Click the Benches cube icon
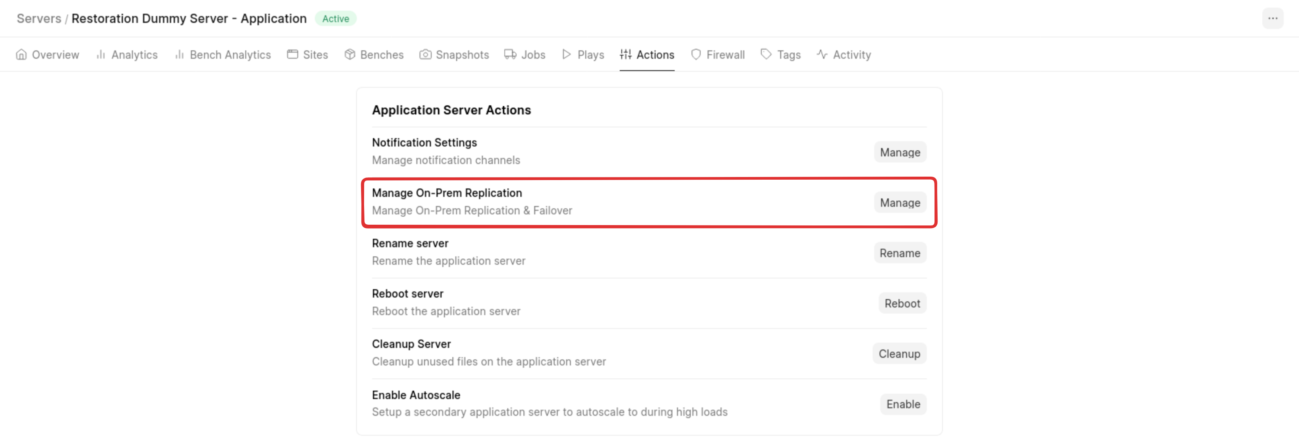The width and height of the screenshot is (1299, 441). click(350, 55)
